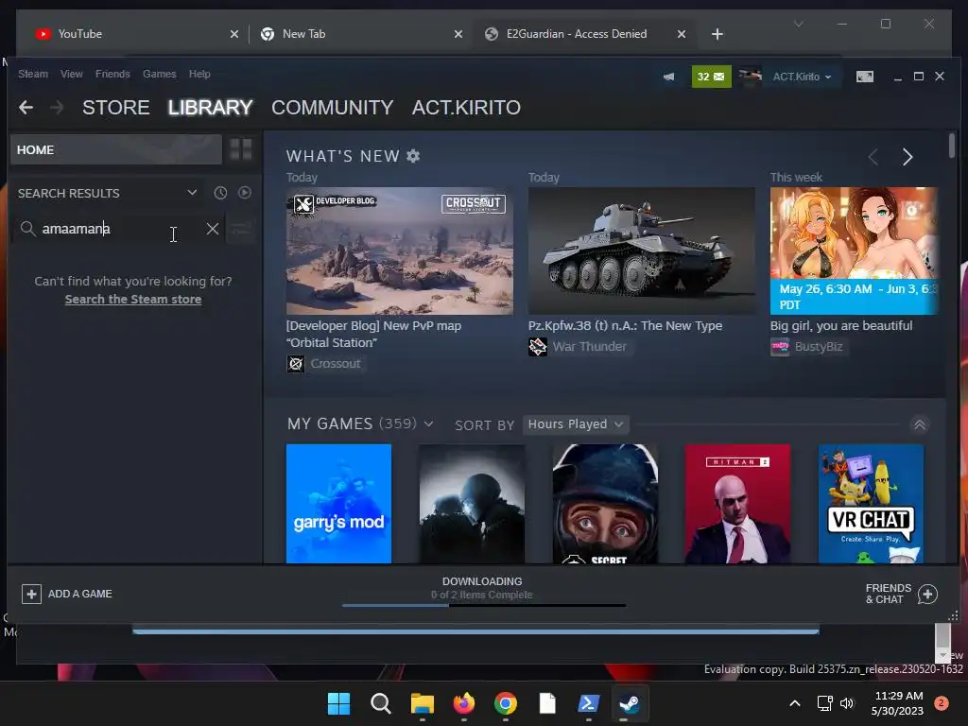Open advanced library filter options
Screen dimensions: 968x726
point(240,229)
